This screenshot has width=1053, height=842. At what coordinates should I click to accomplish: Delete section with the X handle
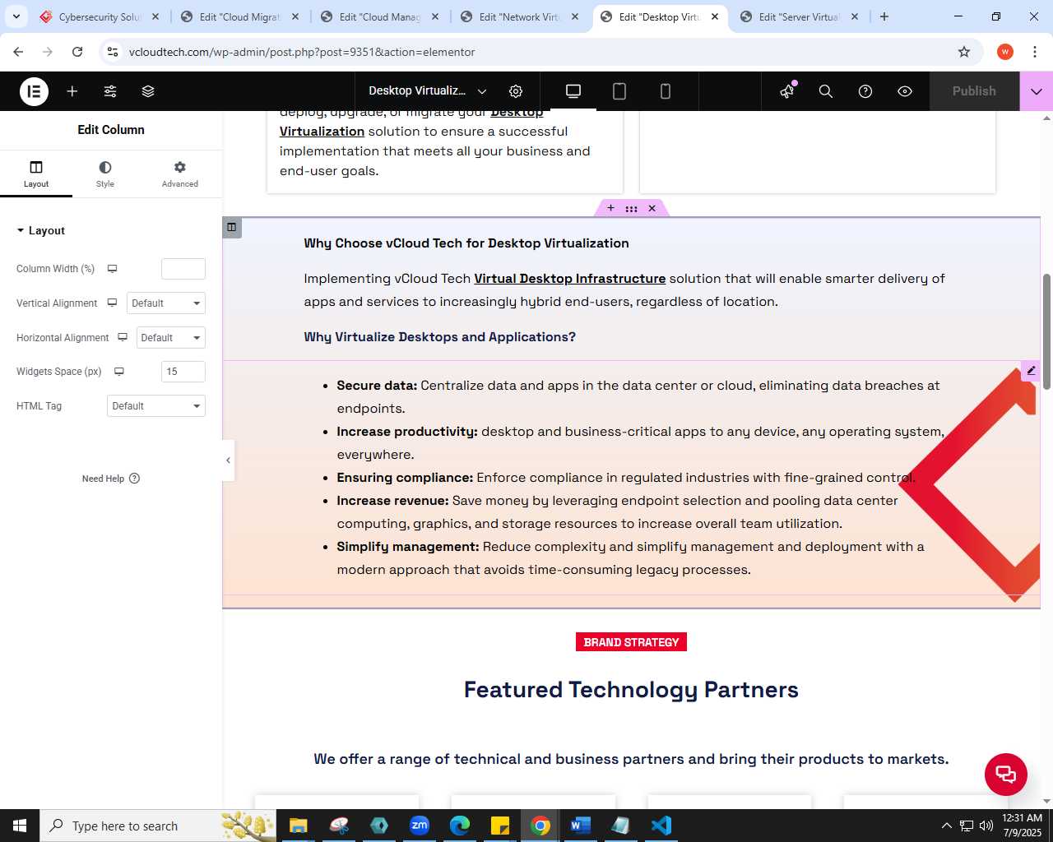click(x=652, y=208)
